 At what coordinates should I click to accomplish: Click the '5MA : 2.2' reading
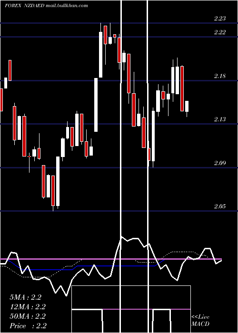(x=26, y=297)
